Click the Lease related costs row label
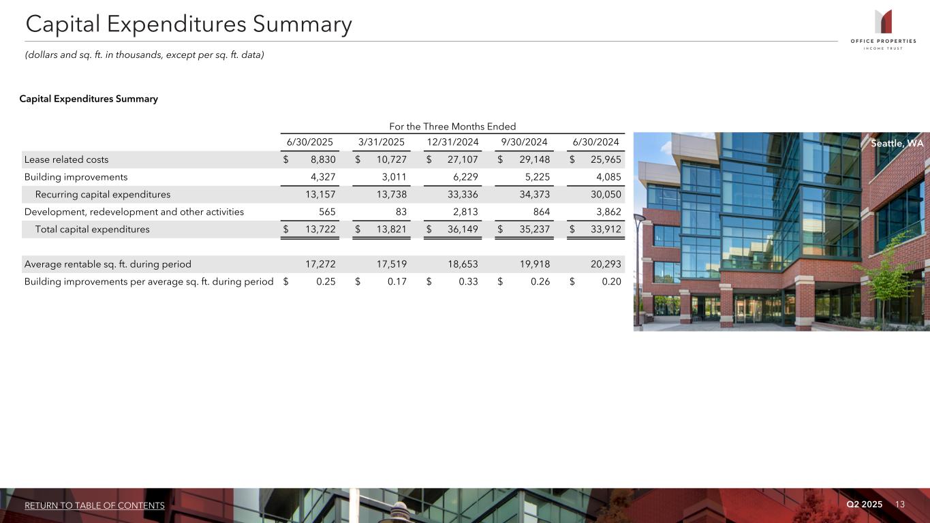930x523 pixels. click(66, 159)
